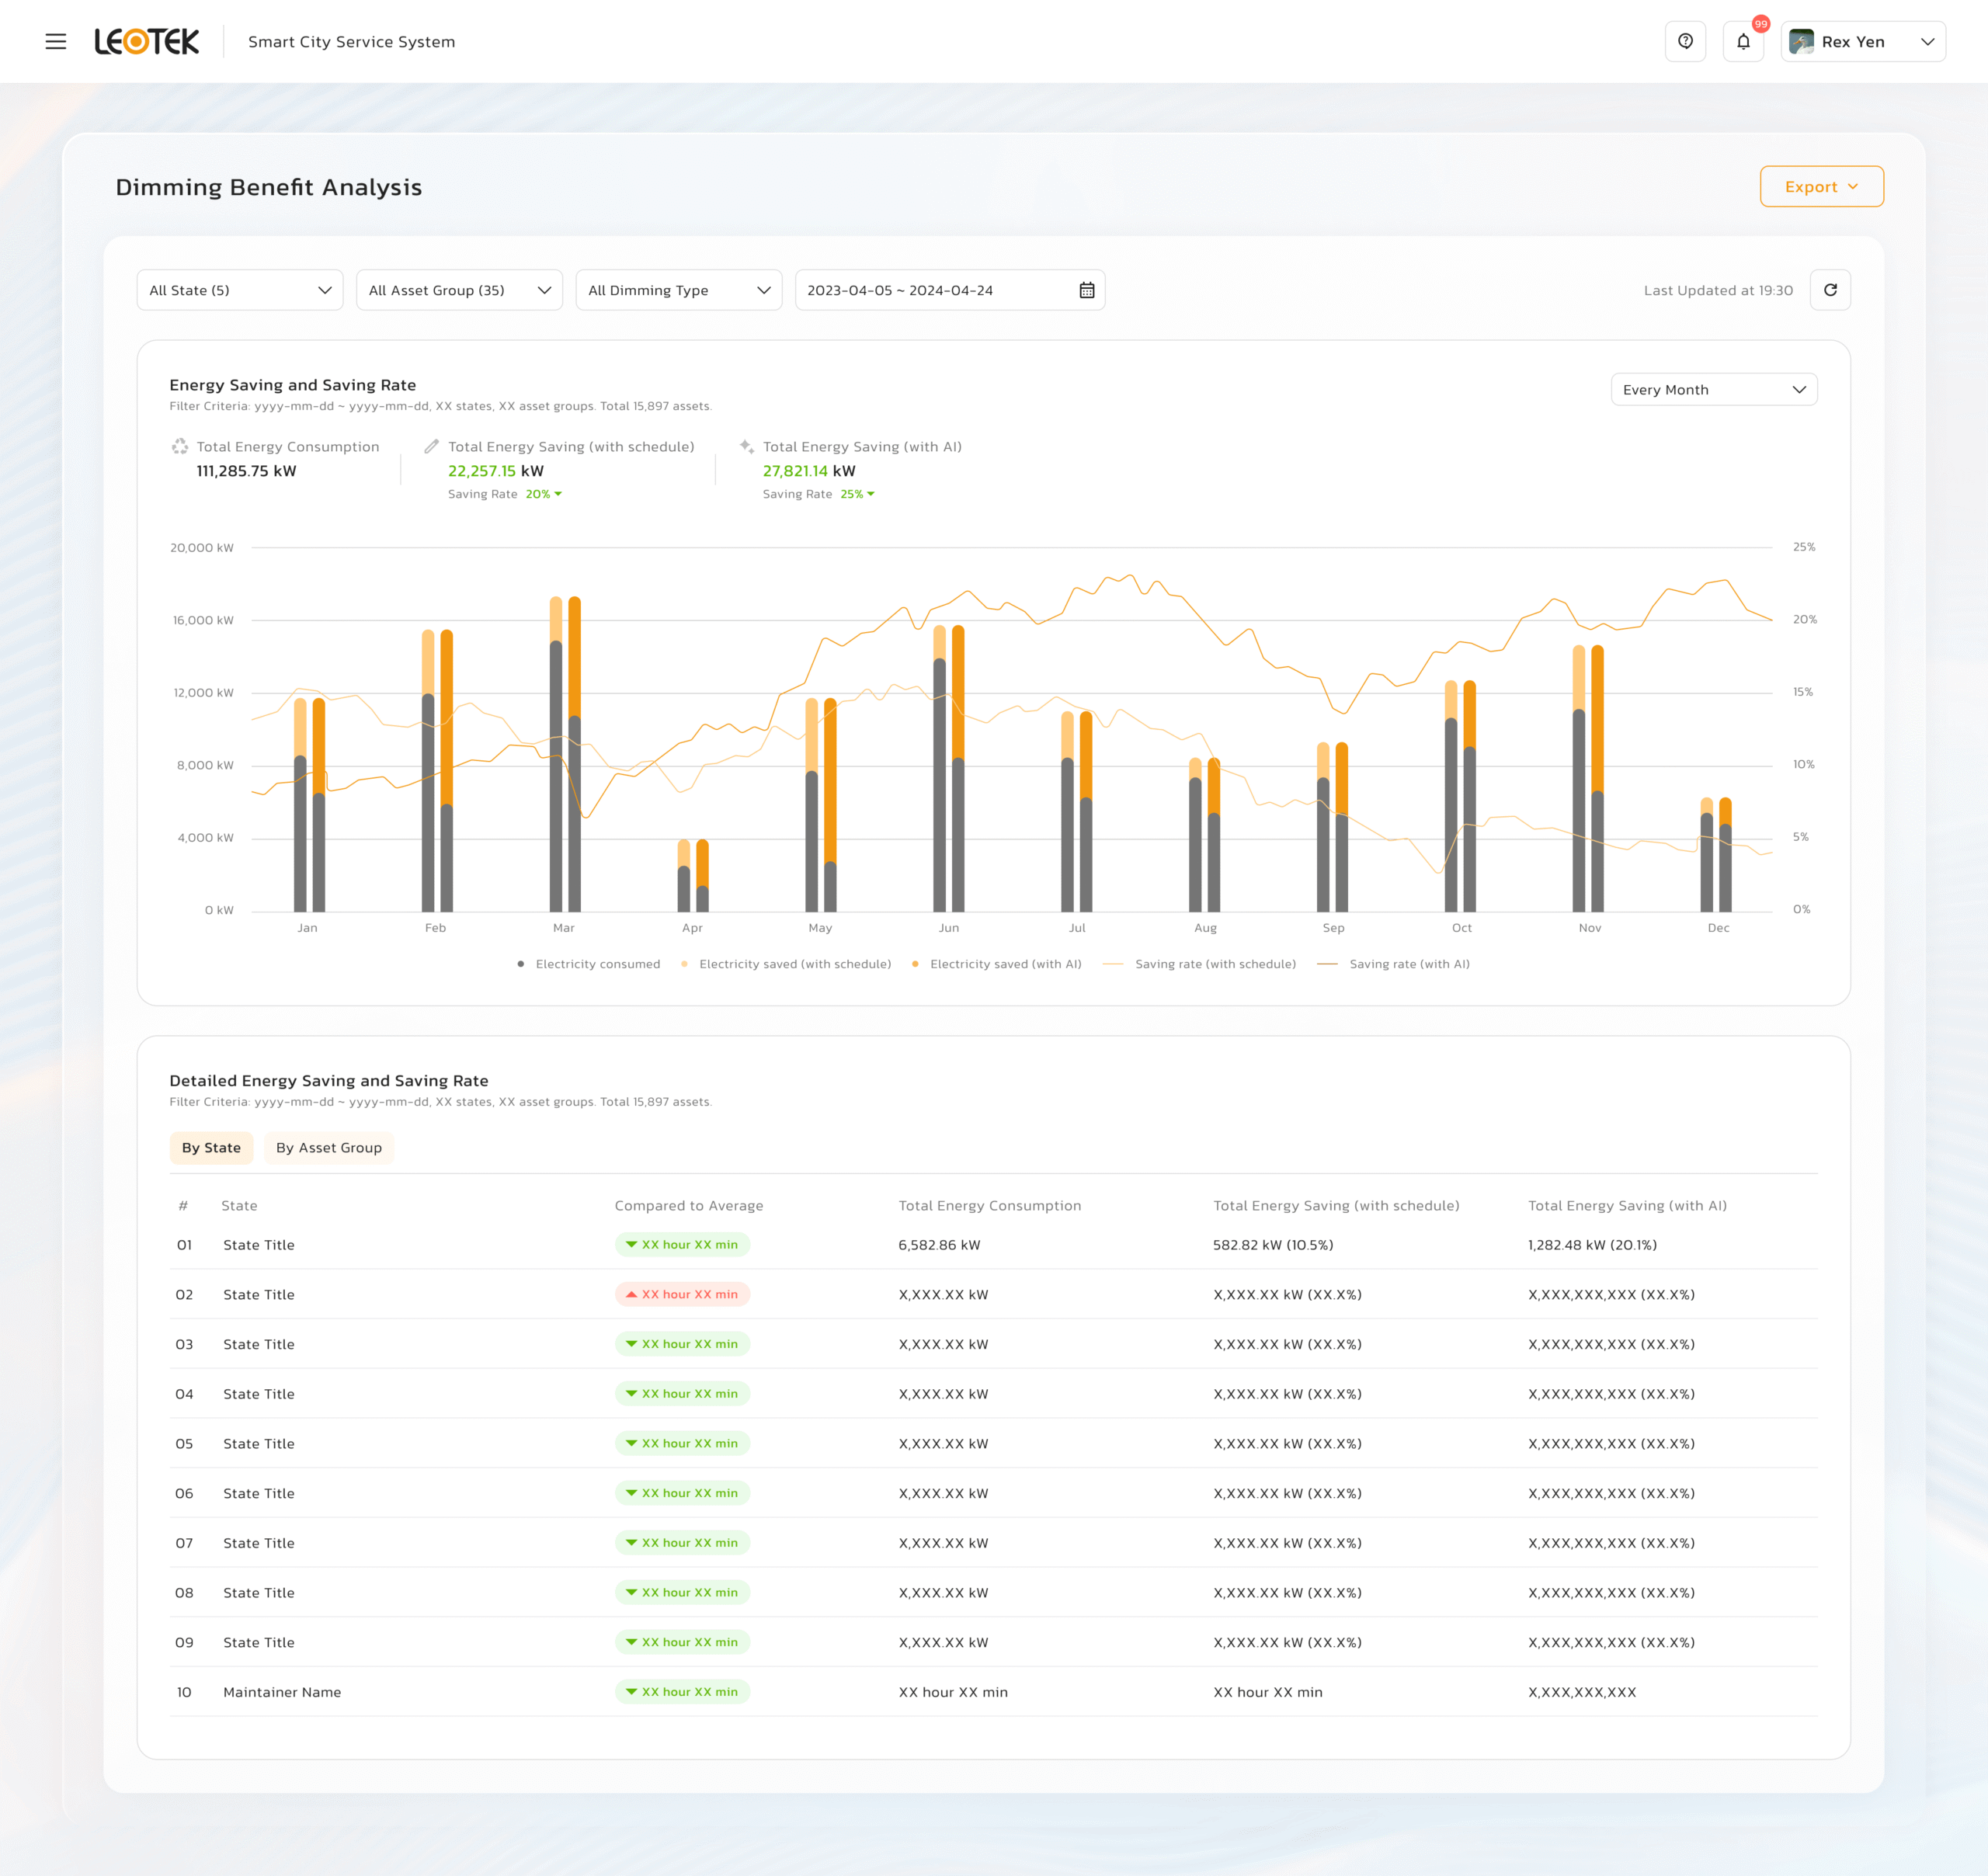Click the help question mark icon
The height and width of the screenshot is (1876, 1988).
(x=1686, y=41)
